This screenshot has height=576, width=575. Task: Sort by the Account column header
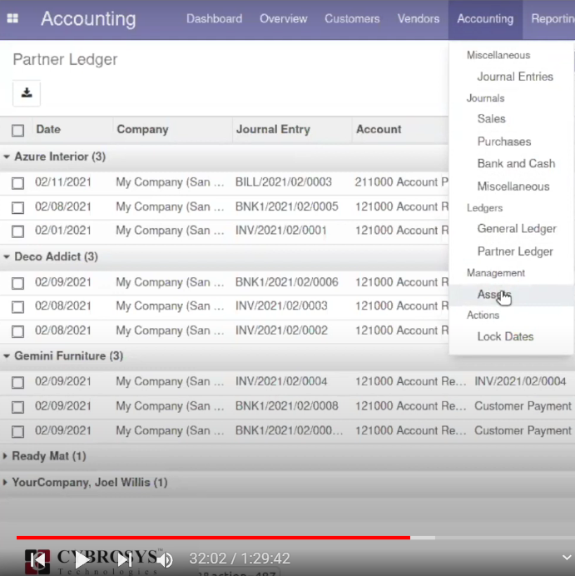(x=379, y=129)
